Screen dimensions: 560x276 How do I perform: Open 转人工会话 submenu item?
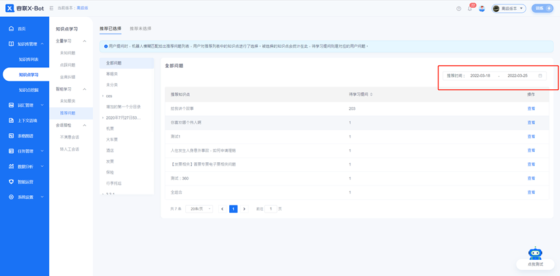coord(69,149)
